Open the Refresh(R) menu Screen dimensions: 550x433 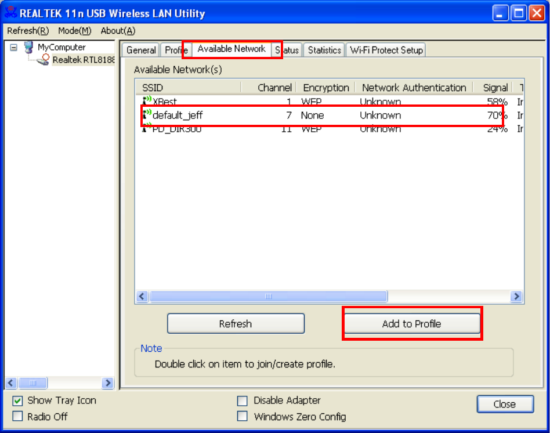[x=28, y=31]
